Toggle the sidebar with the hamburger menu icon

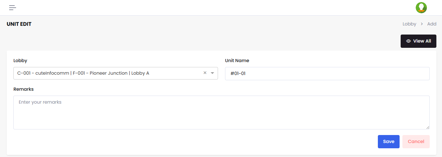[x=13, y=8]
